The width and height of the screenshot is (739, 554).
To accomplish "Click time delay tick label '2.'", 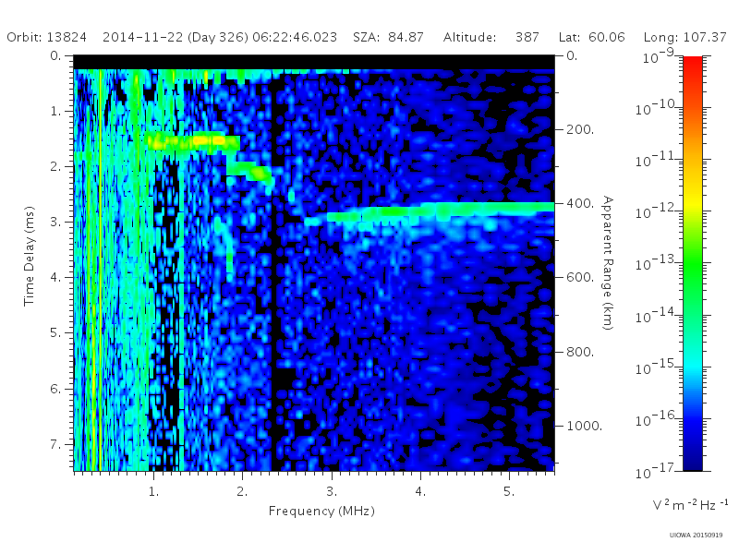I will pos(55,167).
